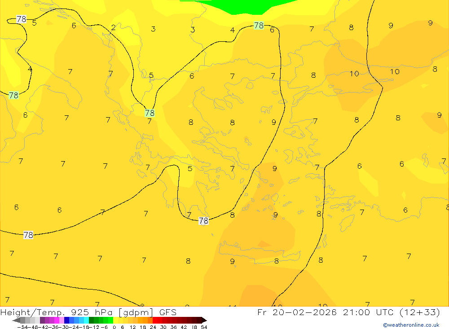Click the '42' legend label

click(x=184, y=327)
